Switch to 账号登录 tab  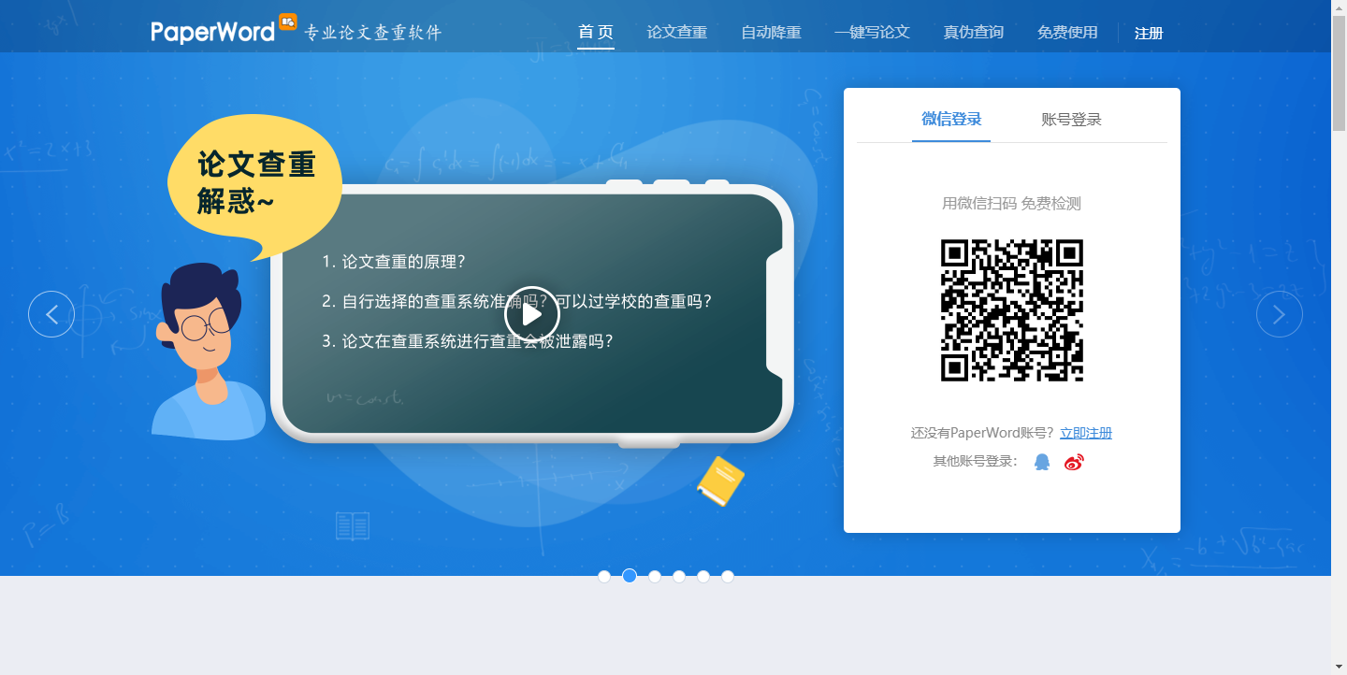point(1072,119)
